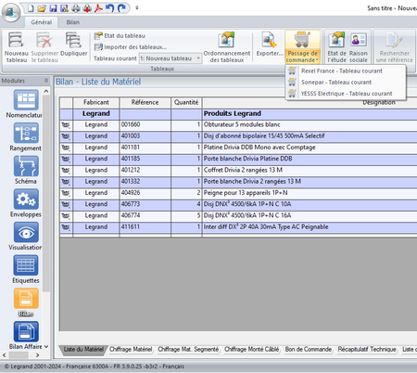Image resolution: width=417 pixels, height=373 pixels.
Task: Click 'Disj DNX³ 4500/6kA 1P+N C 16A' cell
Action: coord(310,215)
